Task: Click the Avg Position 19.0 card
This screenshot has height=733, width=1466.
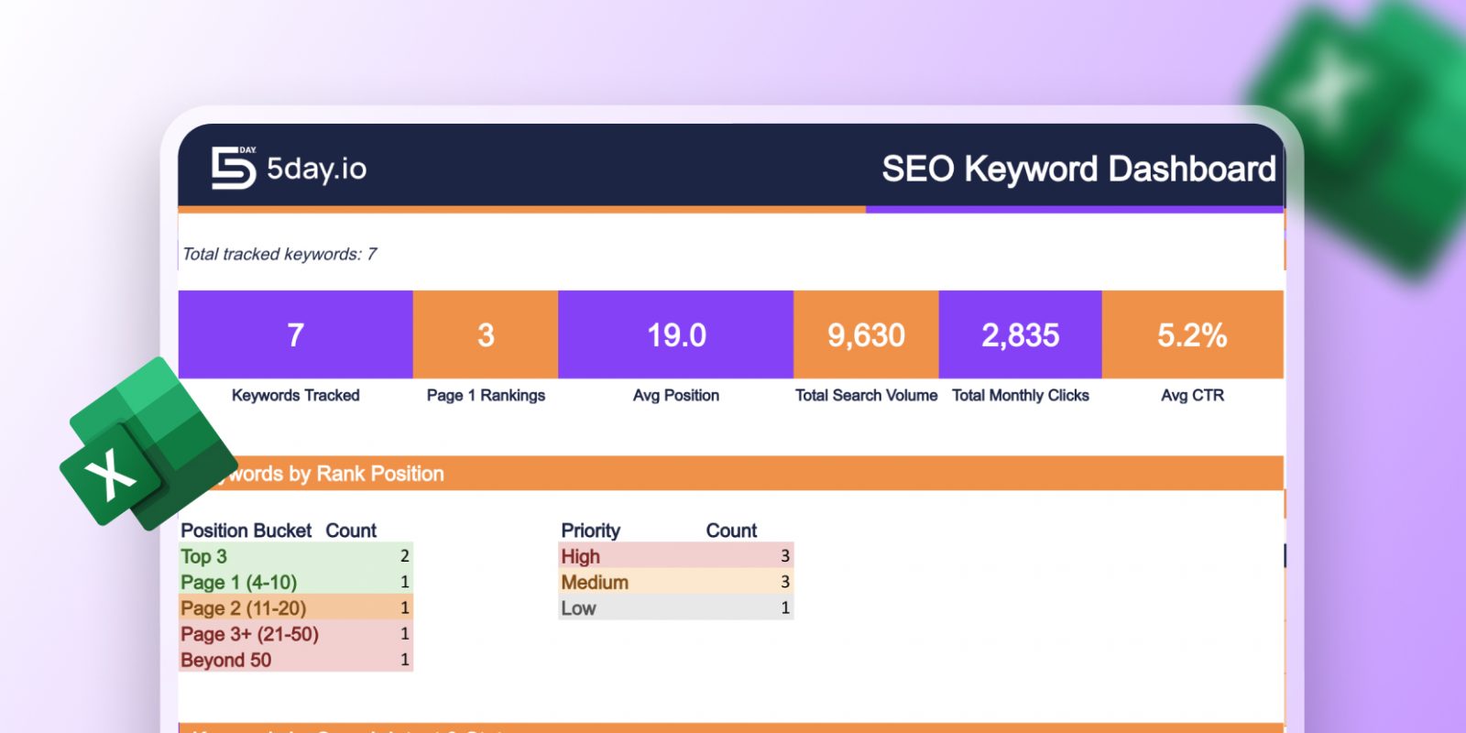Action: pos(676,334)
